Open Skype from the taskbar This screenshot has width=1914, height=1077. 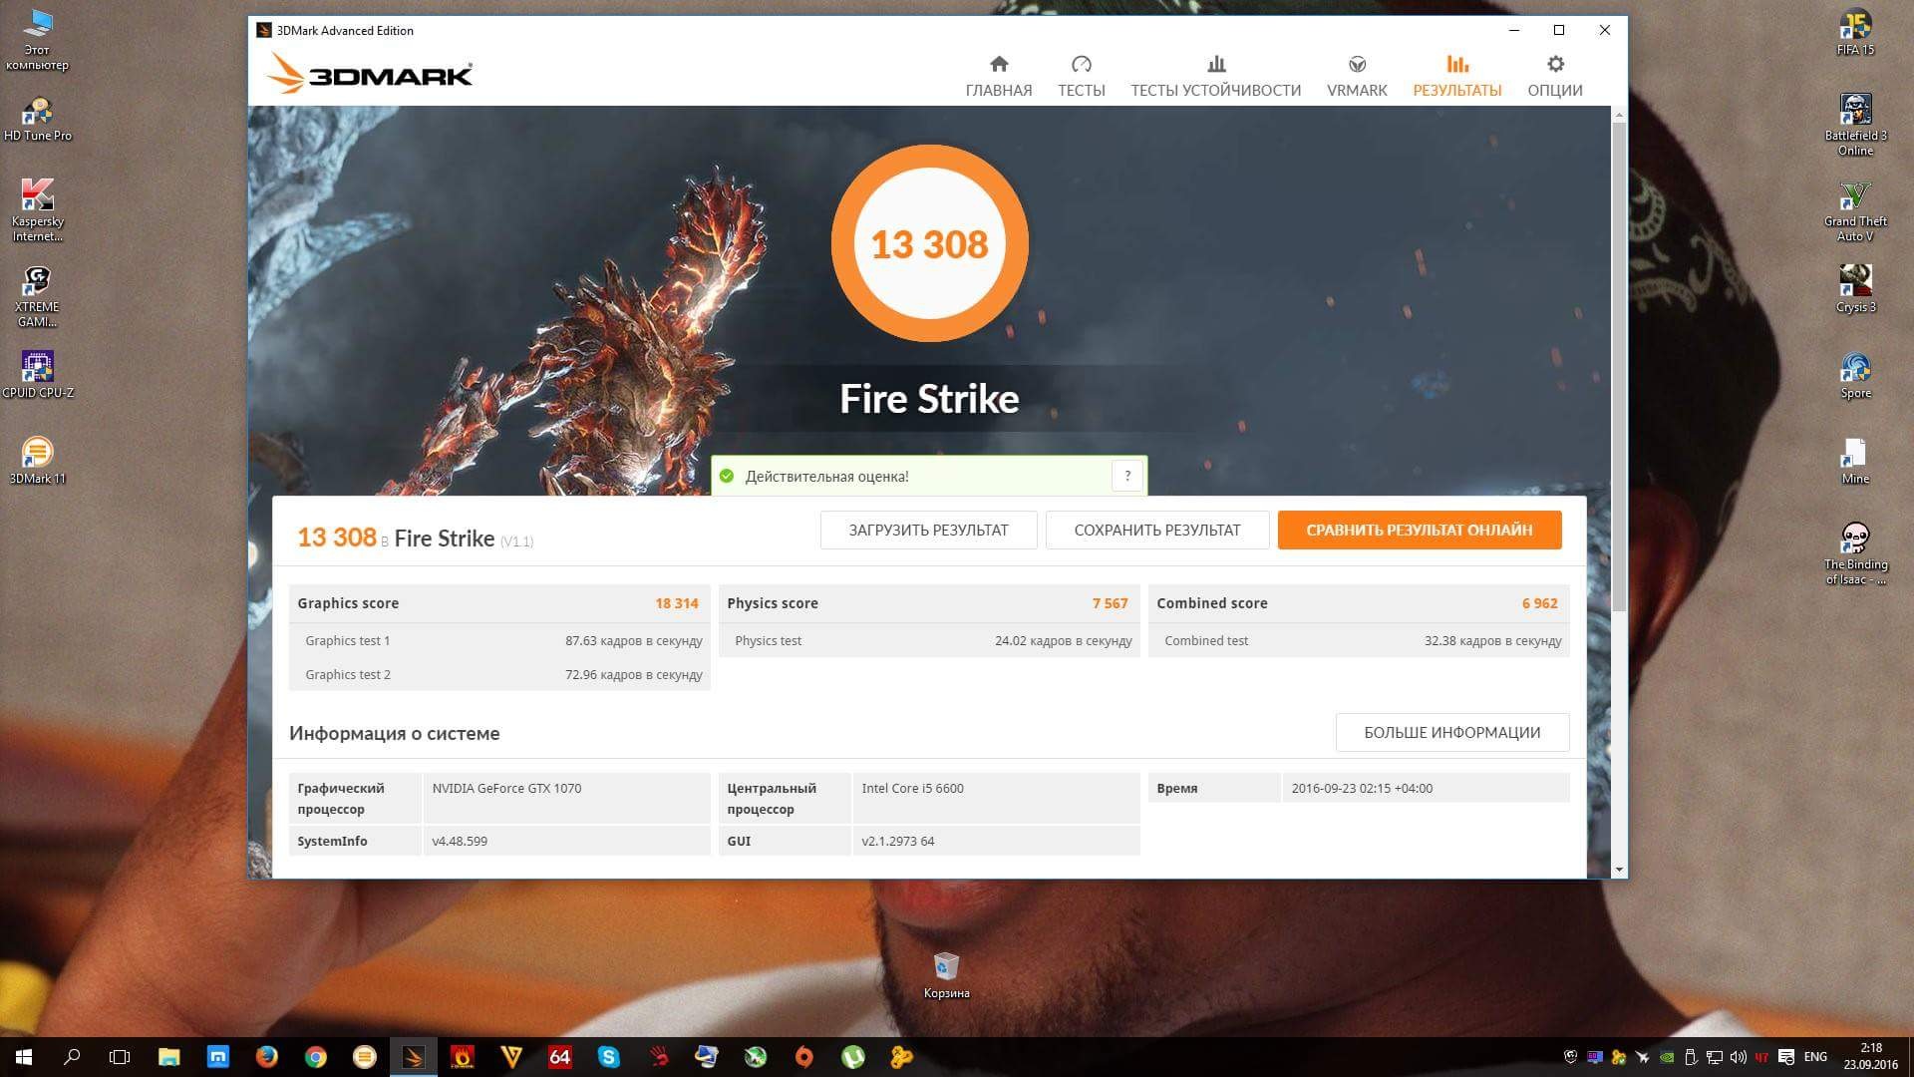tap(608, 1057)
